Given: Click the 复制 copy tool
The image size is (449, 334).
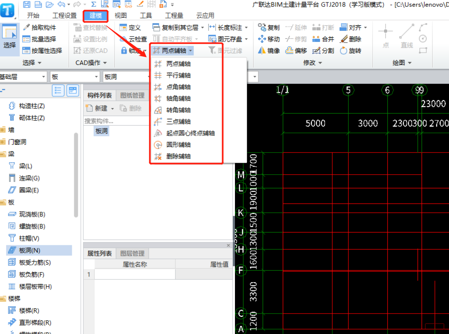Looking at the screenshot, I should (269, 27).
